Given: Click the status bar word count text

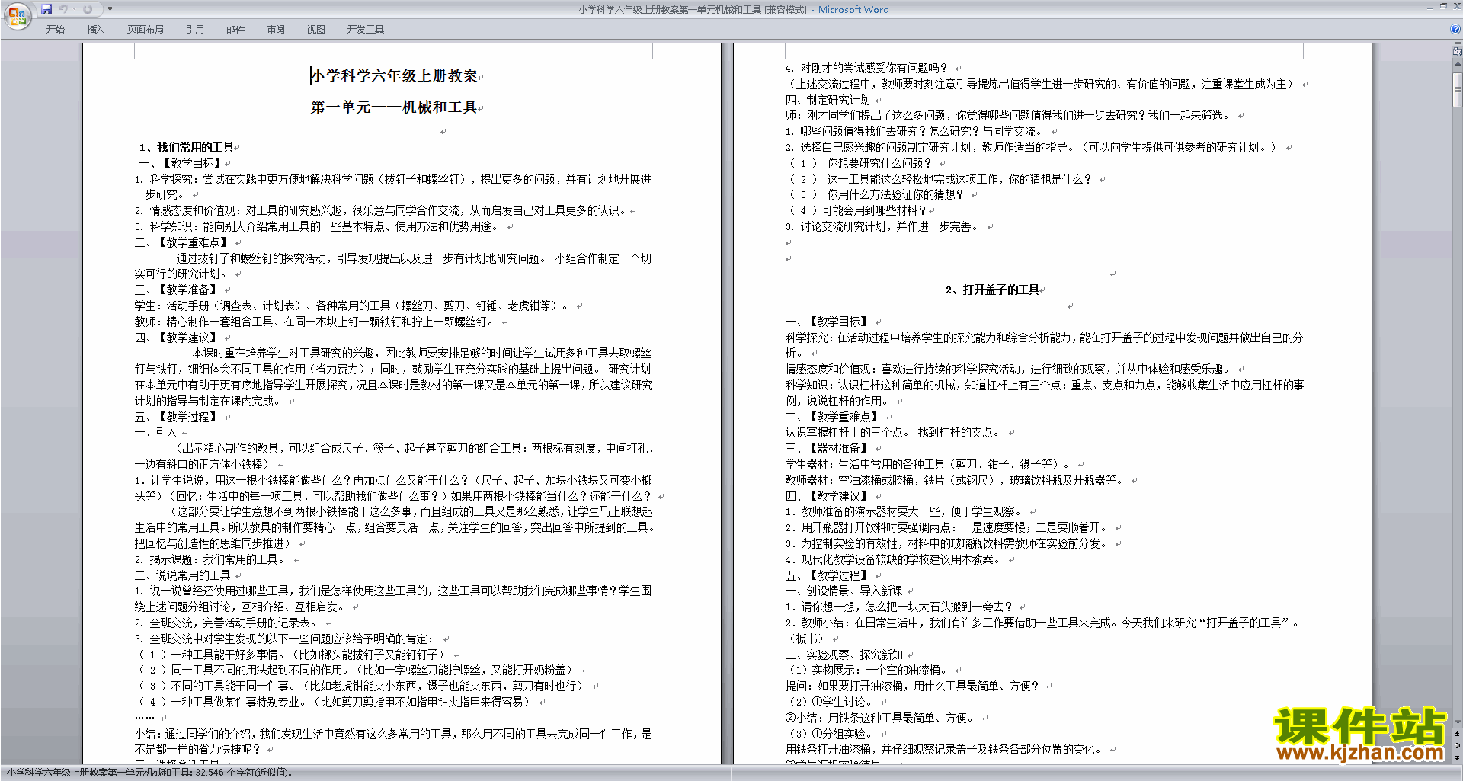Looking at the screenshot, I should (149, 773).
